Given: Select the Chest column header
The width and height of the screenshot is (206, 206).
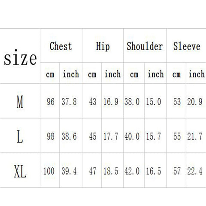Looking at the screenshot, I should point(61,46).
